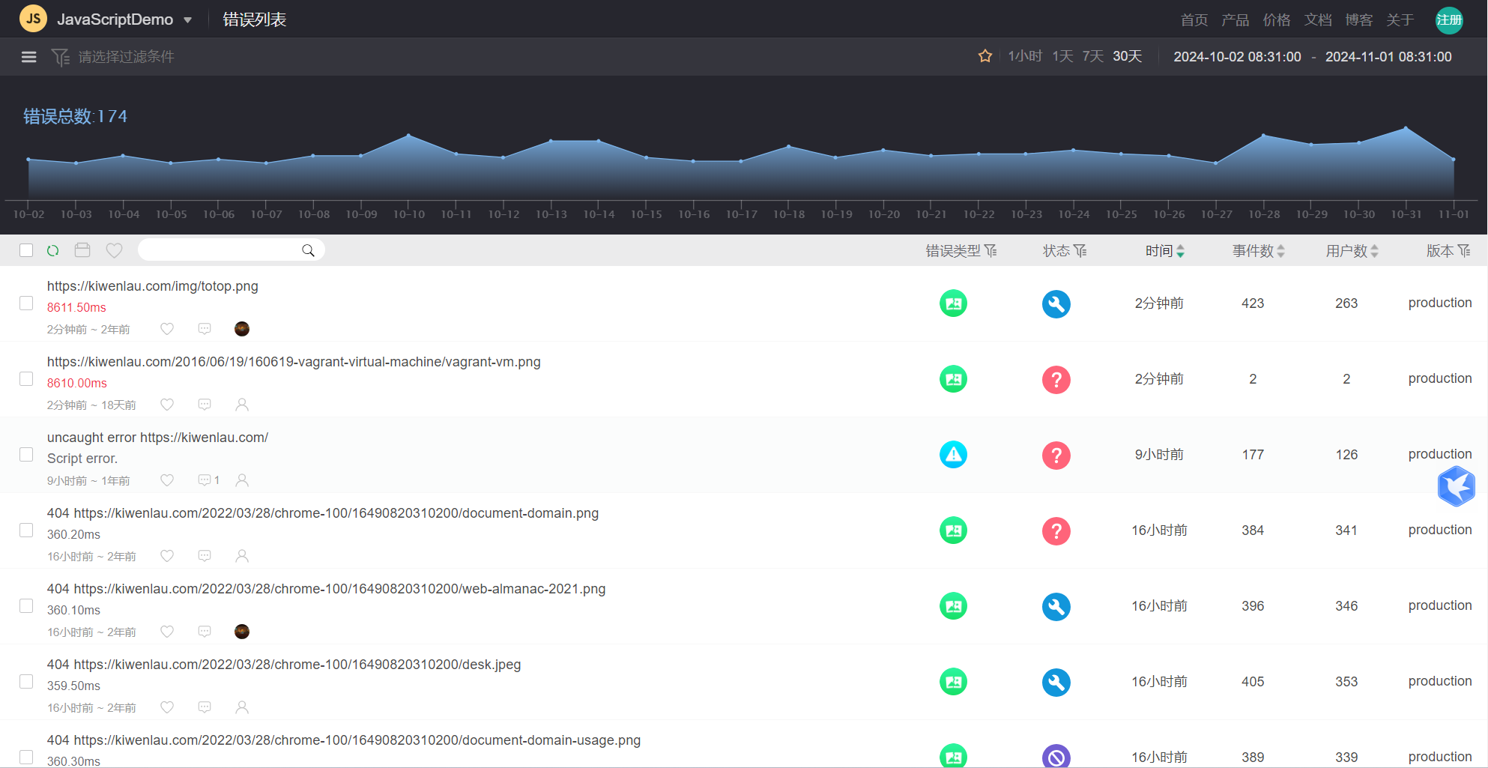Click the assignee avatar for web-almanac-2021.png row
This screenshot has width=1488, height=768.
pos(242,632)
